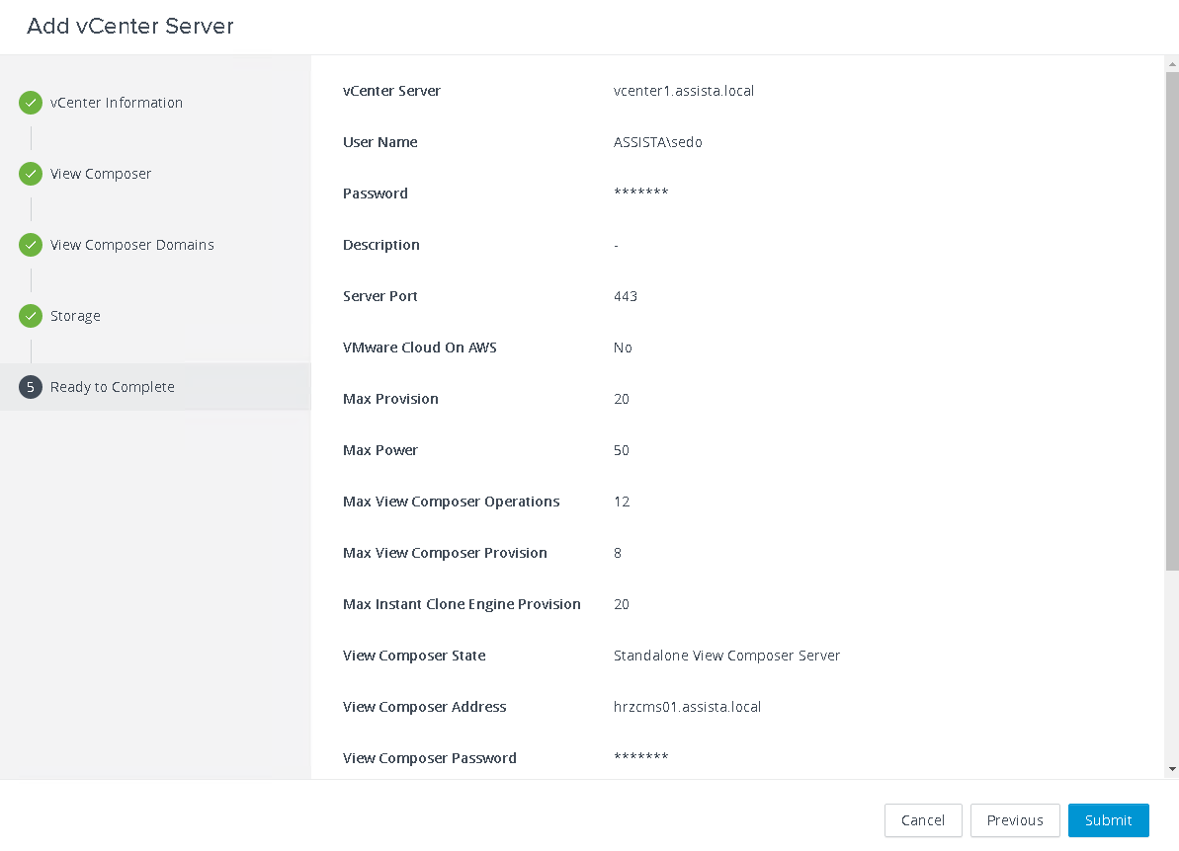Screen dimensions: 1179x851
Task: Click the VMware Cloud On AWS label
Action: coord(420,348)
